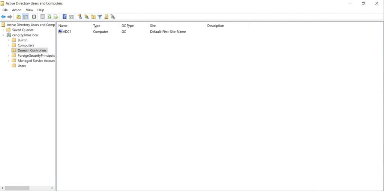The width and height of the screenshot is (384, 191).
Task: Open Help with the blue question mark icon
Action: click(64, 17)
